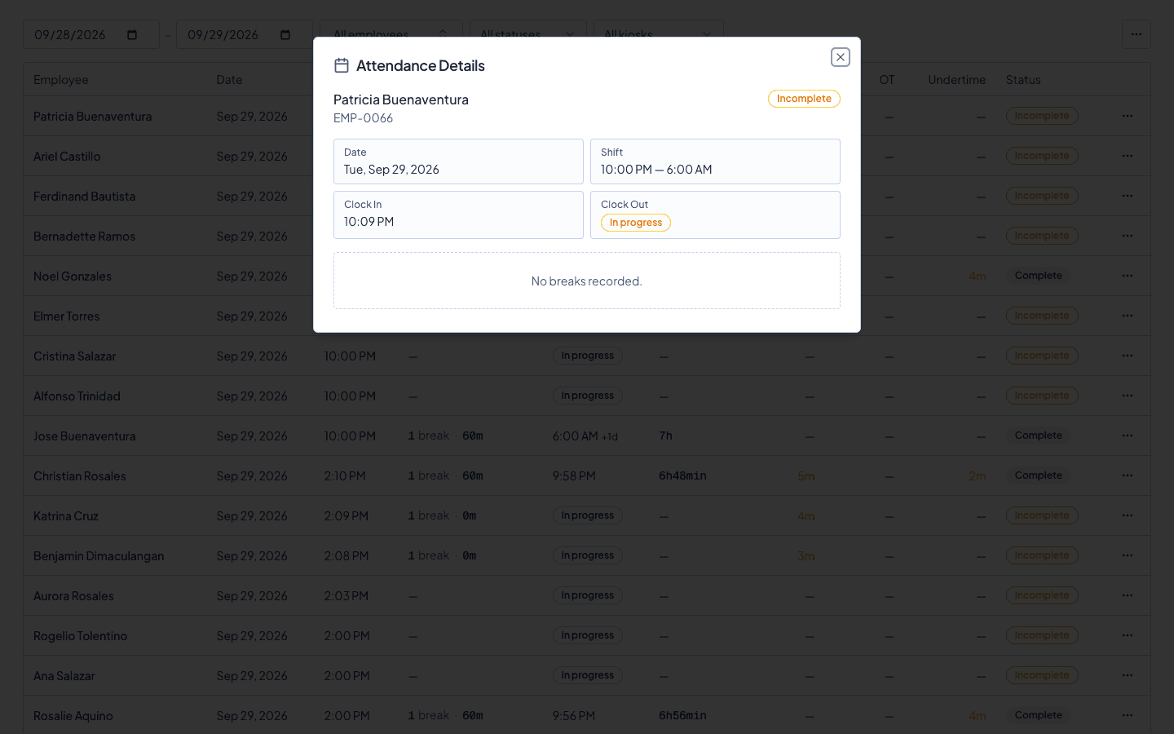This screenshot has width=1174, height=734.
Task: Open row actions for Aurora Rosales
Action: tap(1128, 595)
